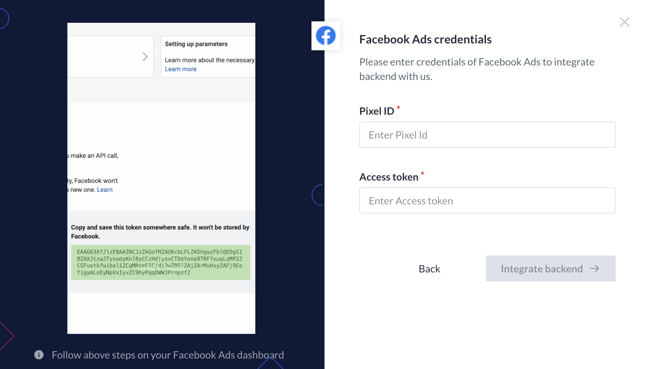This screenshot has height=369, width=649.
Task: Focus the Enter Access token field
Action: [x=487, y=200]
